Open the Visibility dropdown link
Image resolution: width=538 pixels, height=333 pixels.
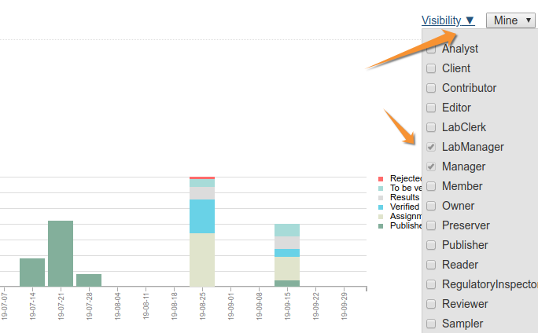pyautogui.click(x=448, y=20)
